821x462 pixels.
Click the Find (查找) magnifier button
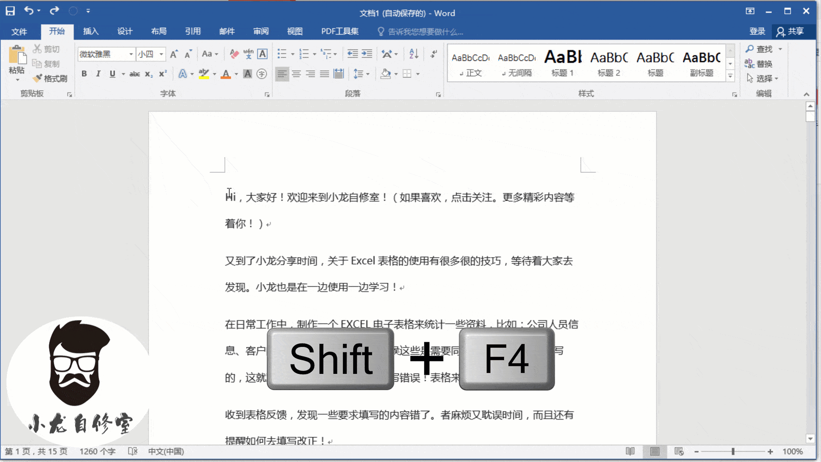tap(759, 49)
